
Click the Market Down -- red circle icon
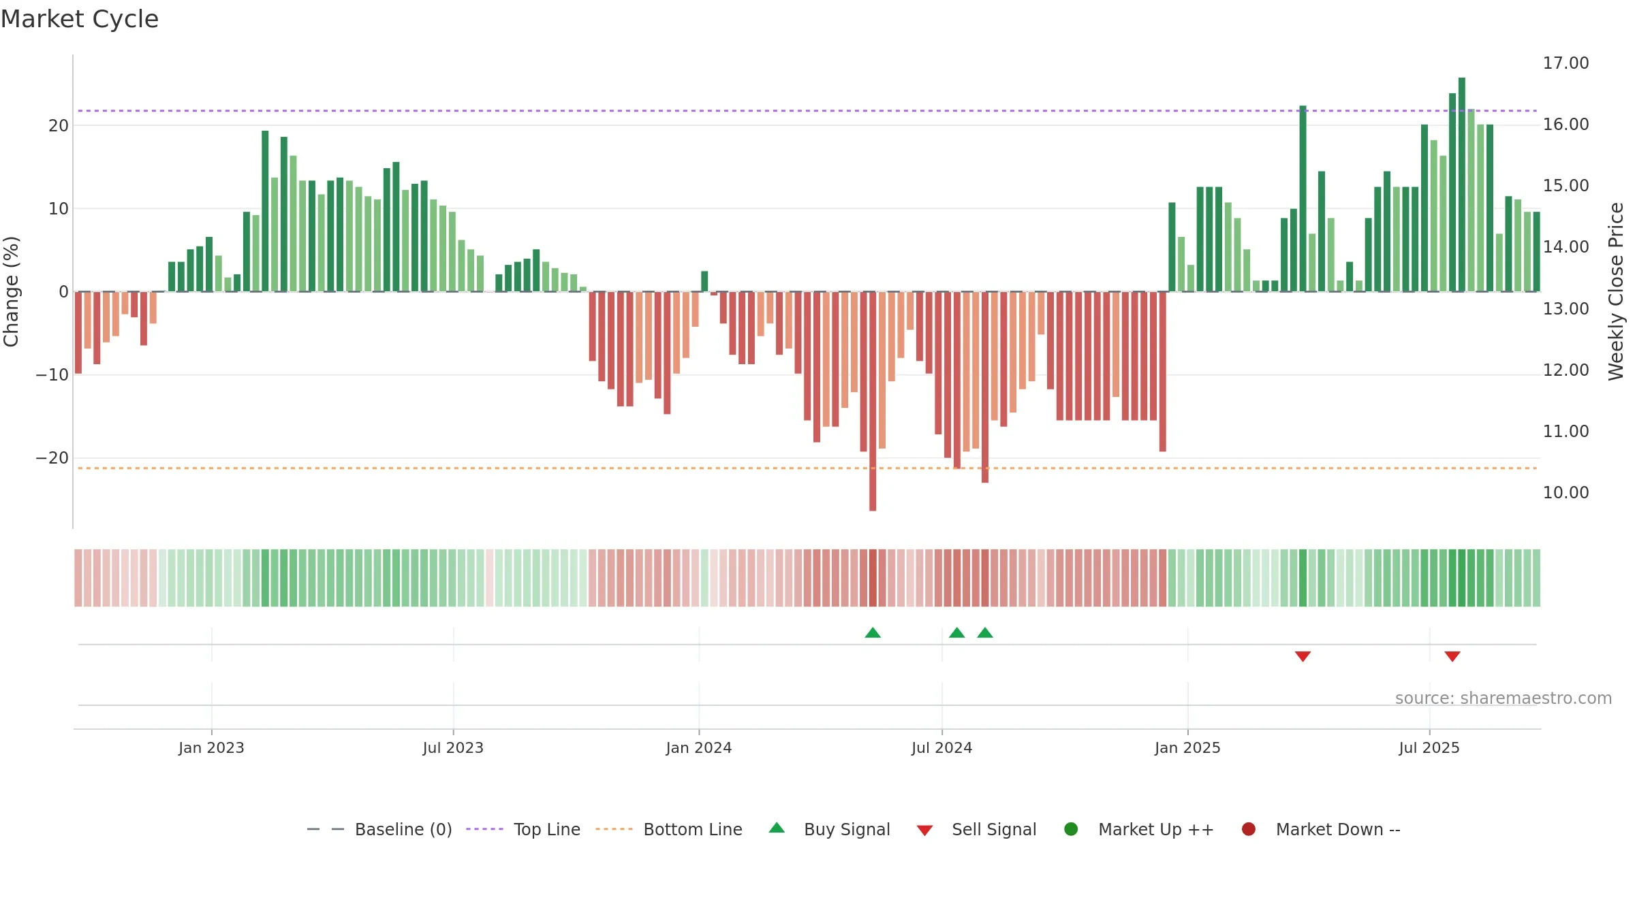1249,829
